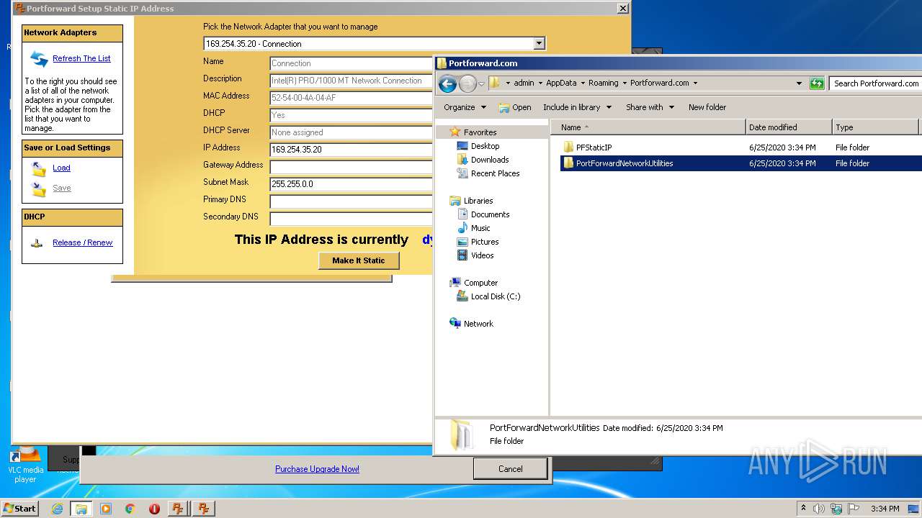Open Local Disk (C:) in sidebar
Screen dimensions: 922x518
(x=495, y=296)
